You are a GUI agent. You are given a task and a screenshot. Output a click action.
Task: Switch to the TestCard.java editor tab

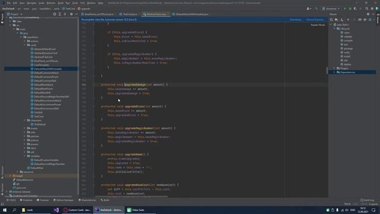pos(129,14)
